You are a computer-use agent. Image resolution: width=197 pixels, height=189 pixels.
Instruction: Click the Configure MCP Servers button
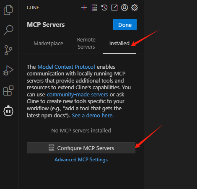click(81, 148)
